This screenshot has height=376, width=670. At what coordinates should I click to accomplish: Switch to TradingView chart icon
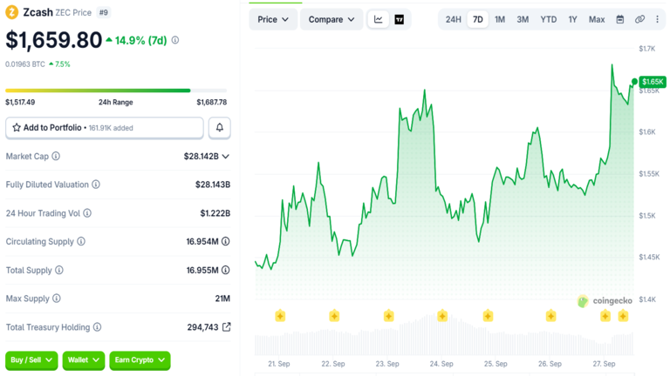tap(399, 19)
